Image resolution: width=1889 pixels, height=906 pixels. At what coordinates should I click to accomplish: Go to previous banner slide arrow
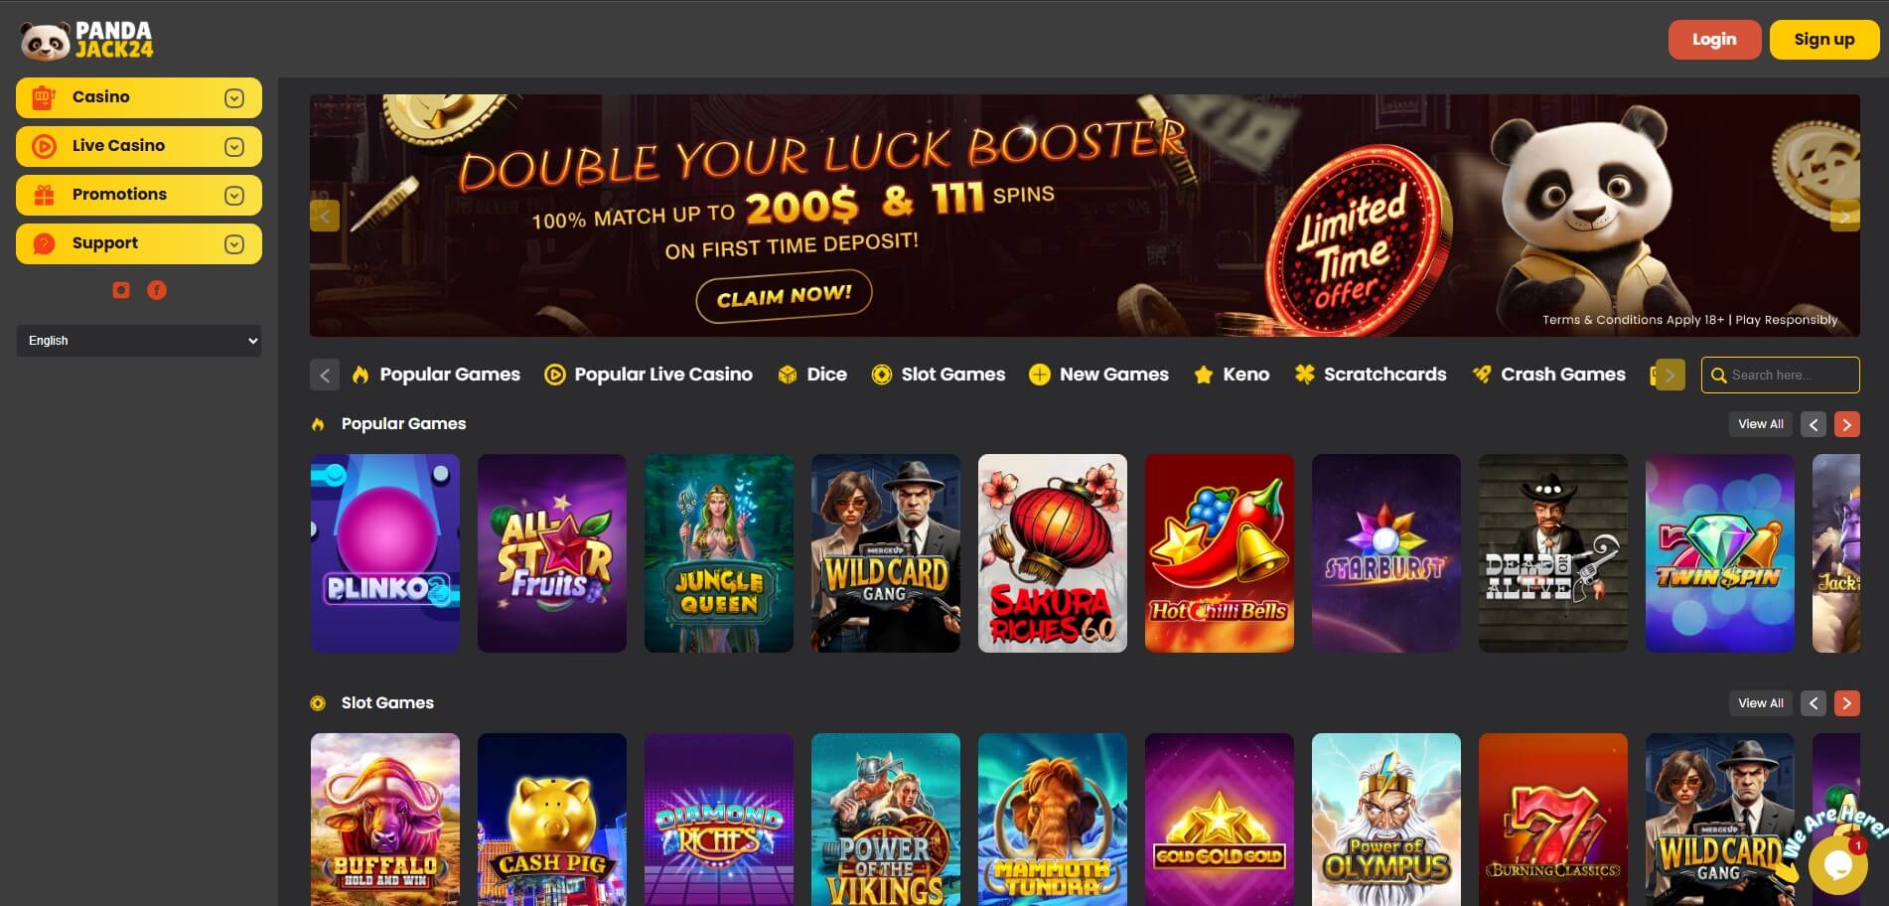click(x=325, y=216)
